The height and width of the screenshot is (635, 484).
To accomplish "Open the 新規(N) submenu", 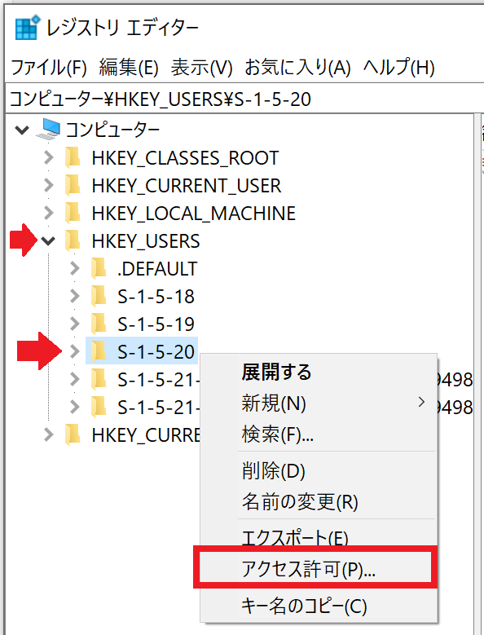I will pos(319,403).
